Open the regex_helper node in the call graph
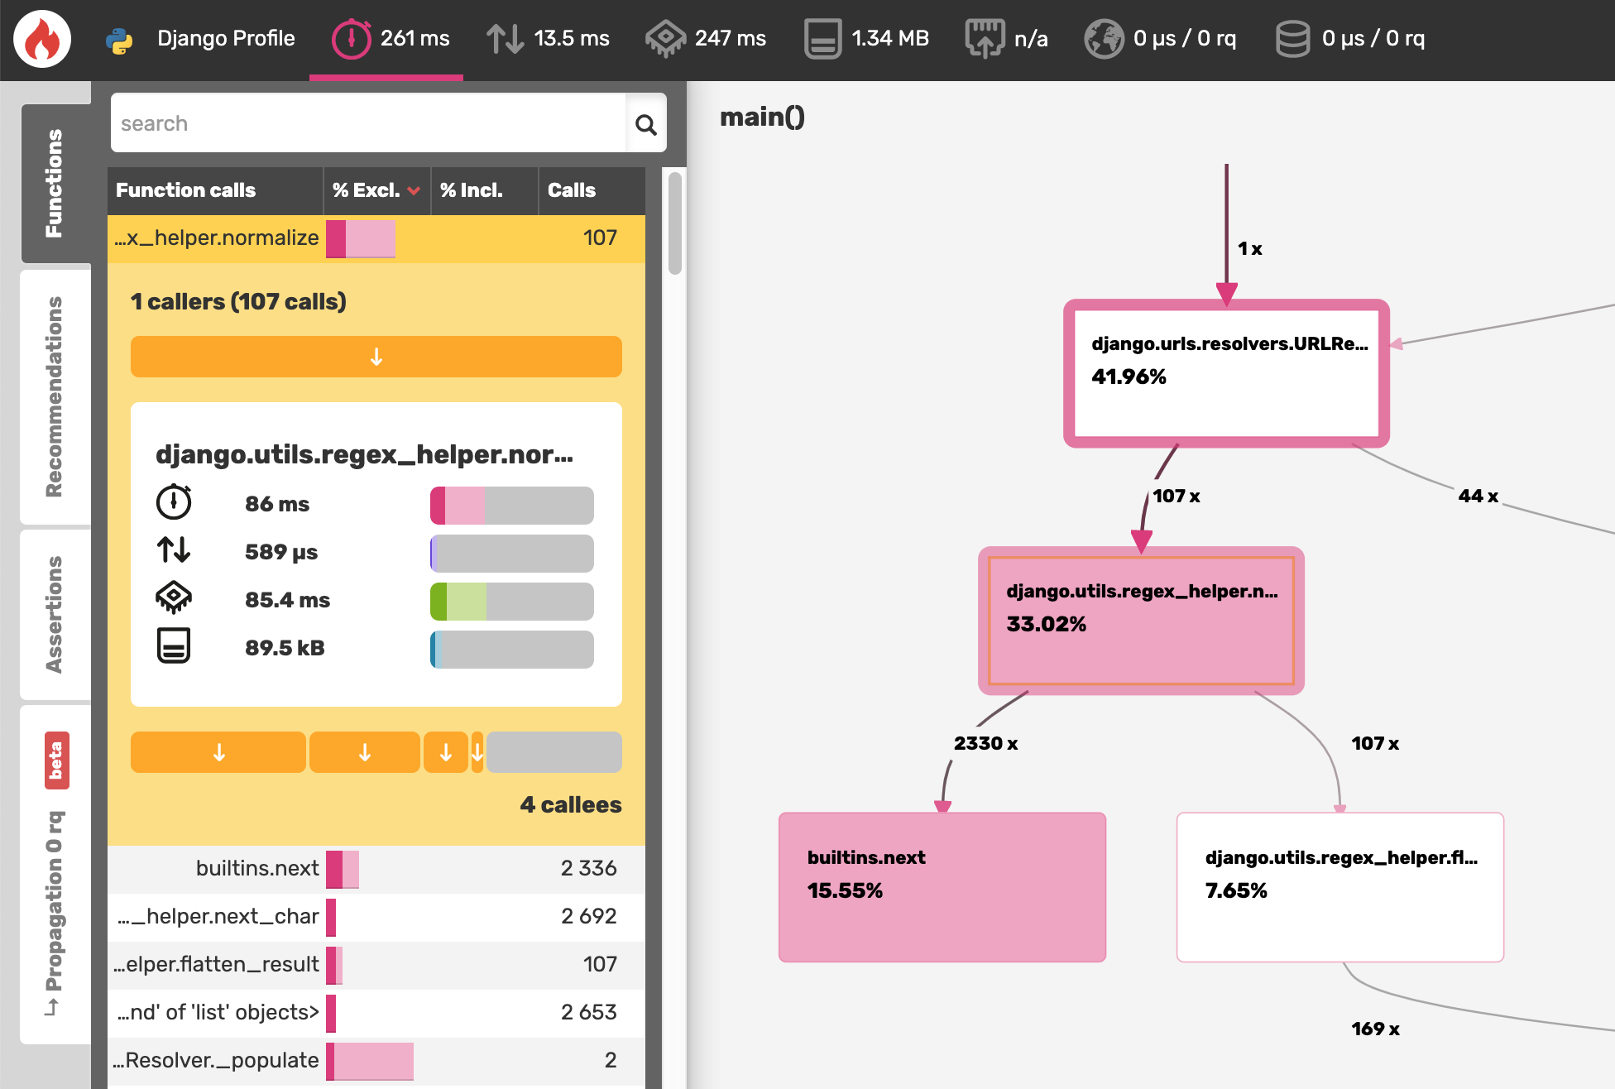The width and height of the screenshot is (1615, 1089). 1140,619
